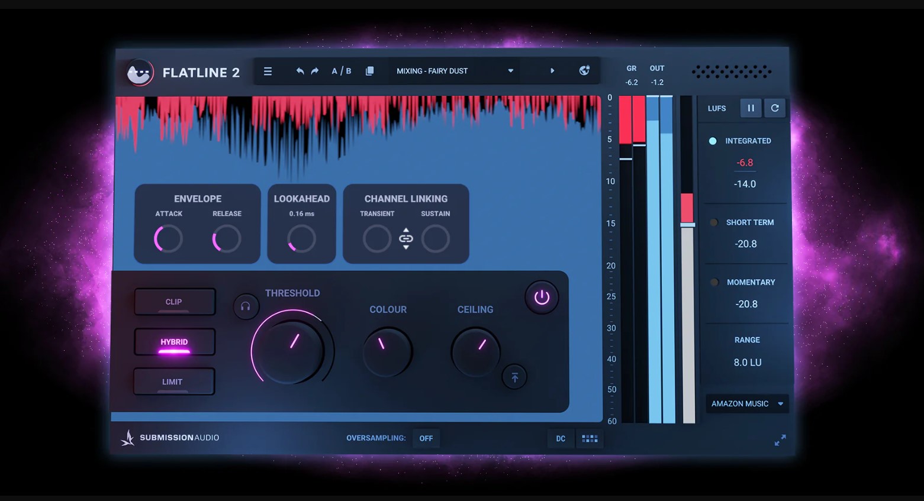Click the Ceiling knob

pyautogui.click(x=476, y=353)
